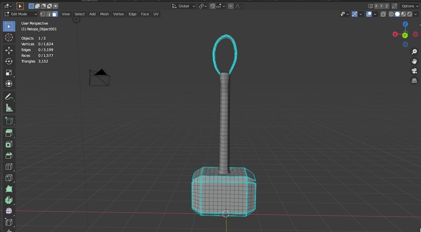Toggle Z axis mirror
The width and height of the screenshot is (421, 232).
pos(387,6)
